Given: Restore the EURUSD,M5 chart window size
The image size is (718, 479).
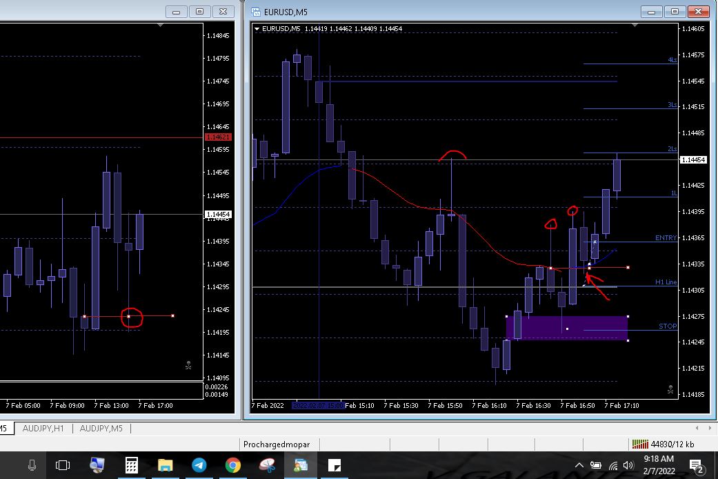Looking at the screenshot, I should tap(675, 12).
